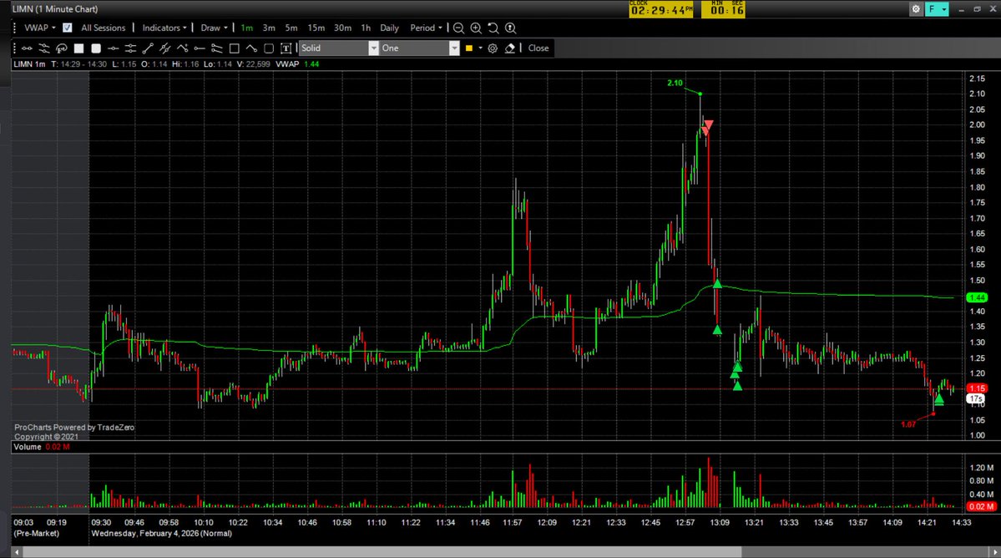
Task: Click the 17s countdown tag on axis
Action: 976,398
